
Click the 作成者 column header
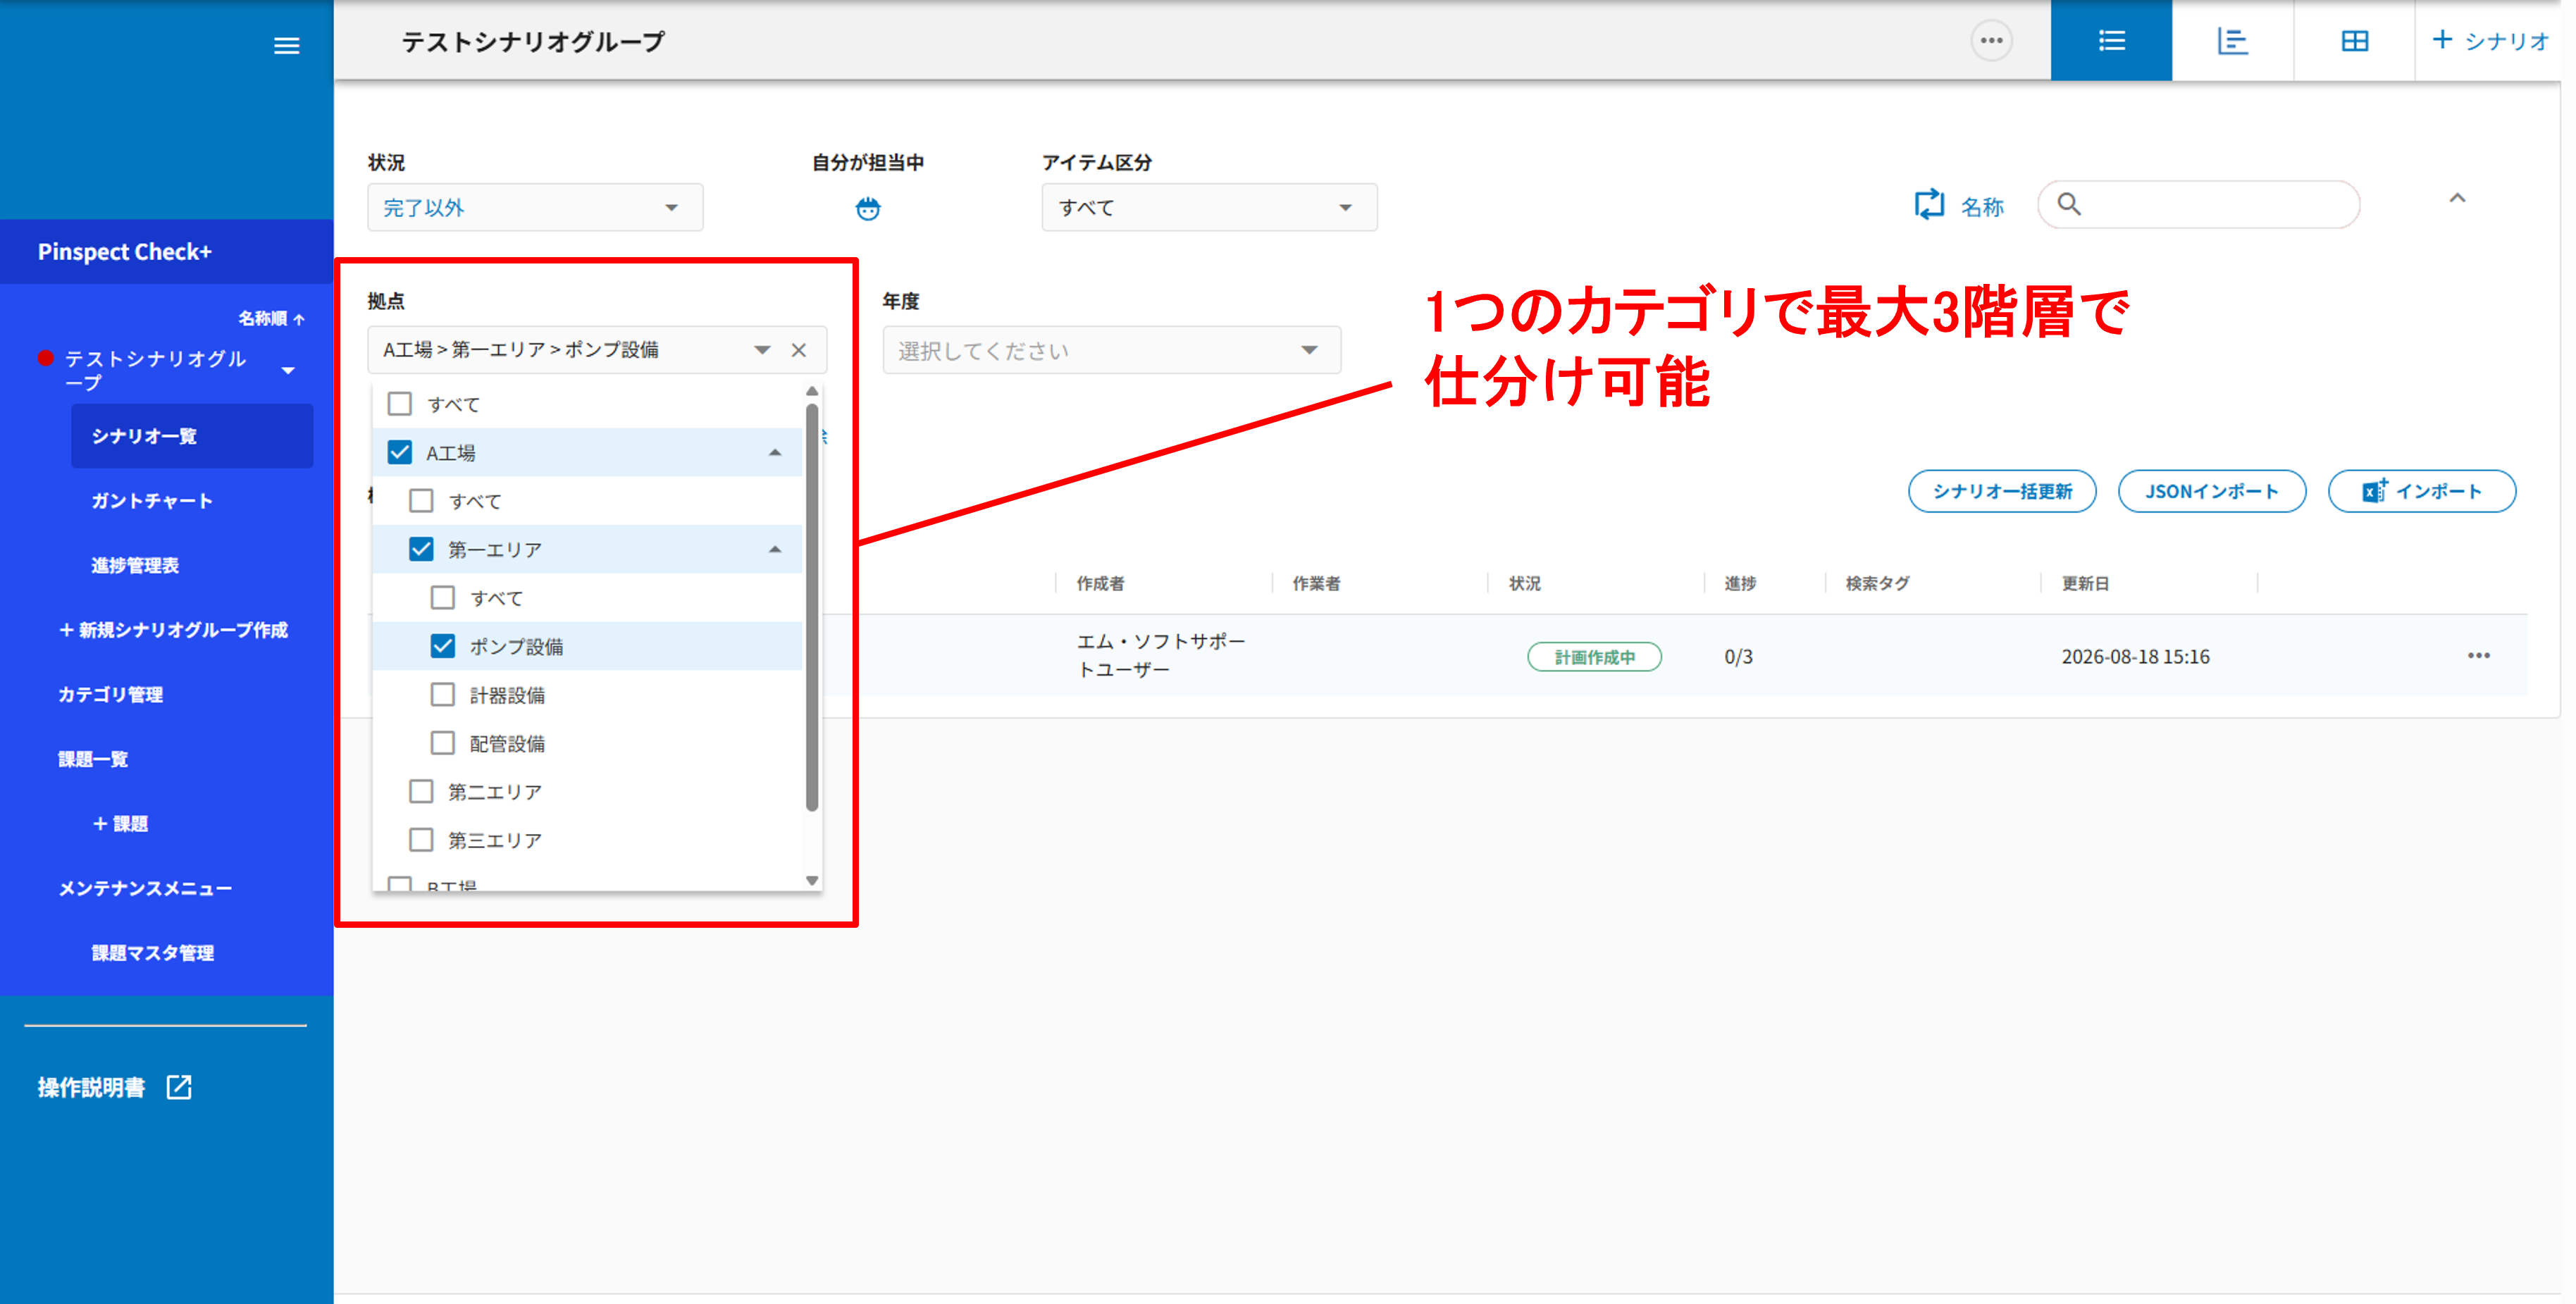(x=1100, y=583)
